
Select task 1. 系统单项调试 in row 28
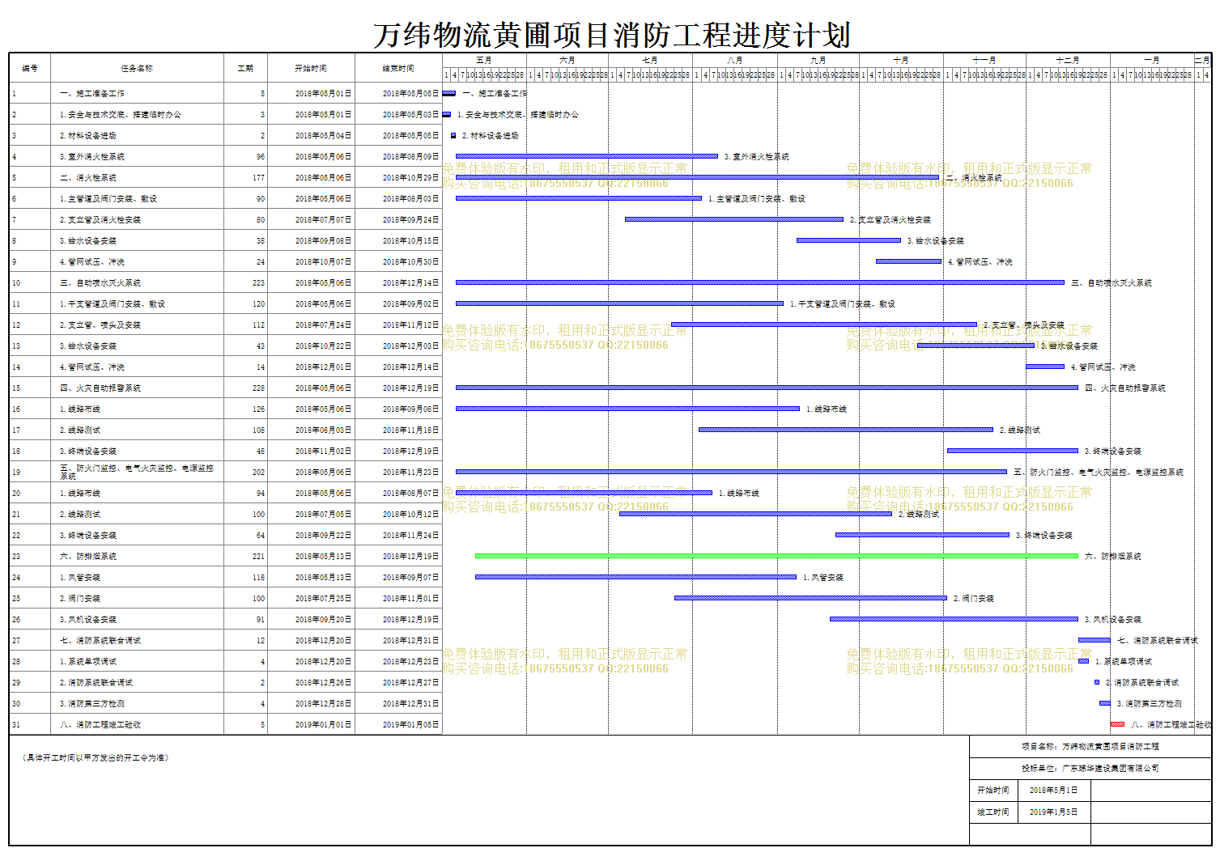pos(88,662)
